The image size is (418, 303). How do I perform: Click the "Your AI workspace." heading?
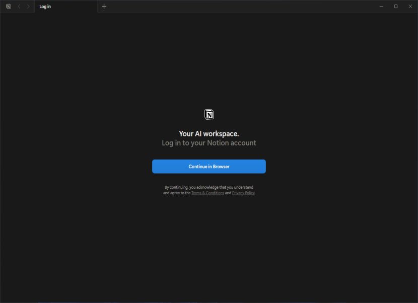209,133
